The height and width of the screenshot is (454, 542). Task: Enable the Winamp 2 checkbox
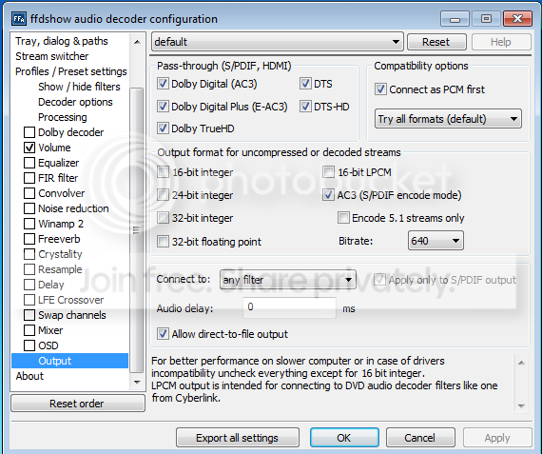coord(29,224)
